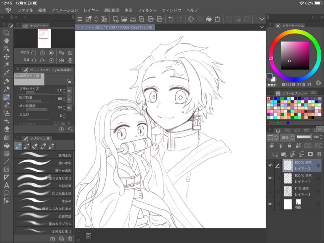Image resolution: width=324 pixels, height=243 pixels.
Task: Open Clip Studio swirl icon
Action: click(x=104, y=19)
